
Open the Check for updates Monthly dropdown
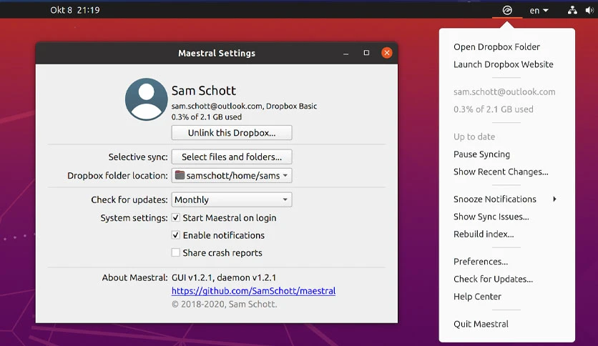point(232,199)
